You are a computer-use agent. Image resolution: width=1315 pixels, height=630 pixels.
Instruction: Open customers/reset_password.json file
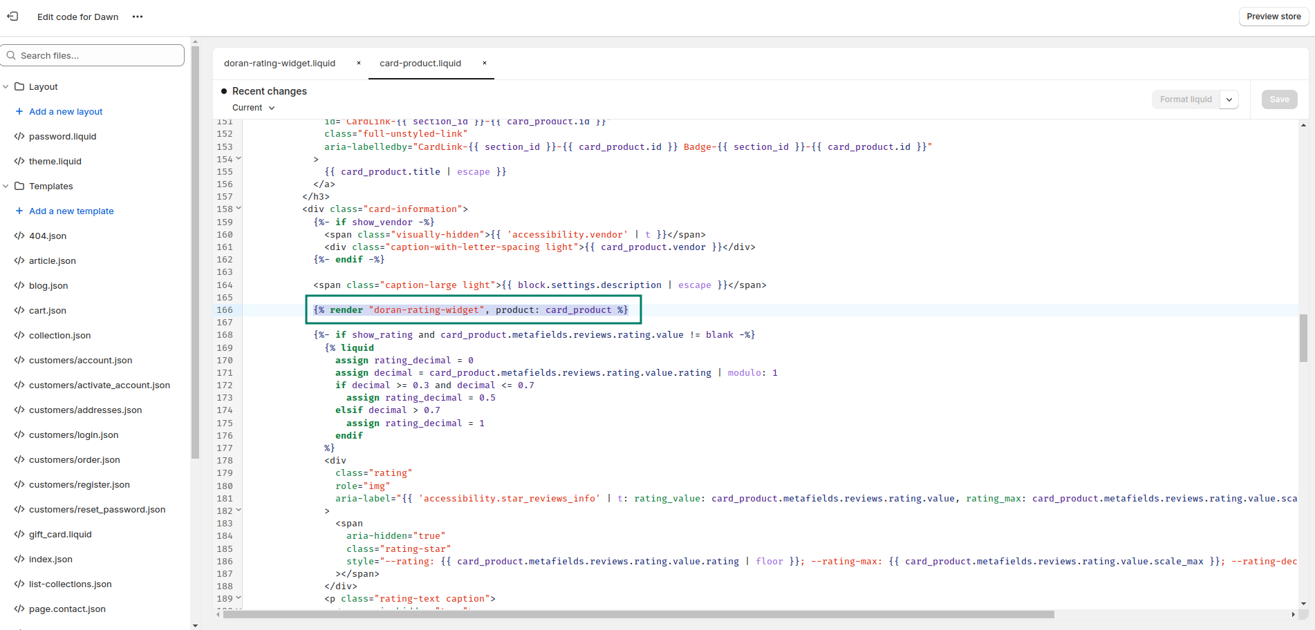pos(97,510)
